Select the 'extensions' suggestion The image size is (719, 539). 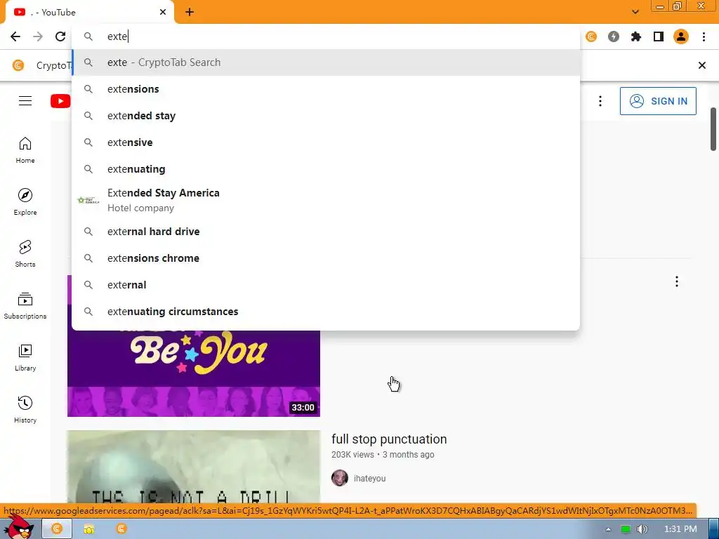tap(326, 89)
